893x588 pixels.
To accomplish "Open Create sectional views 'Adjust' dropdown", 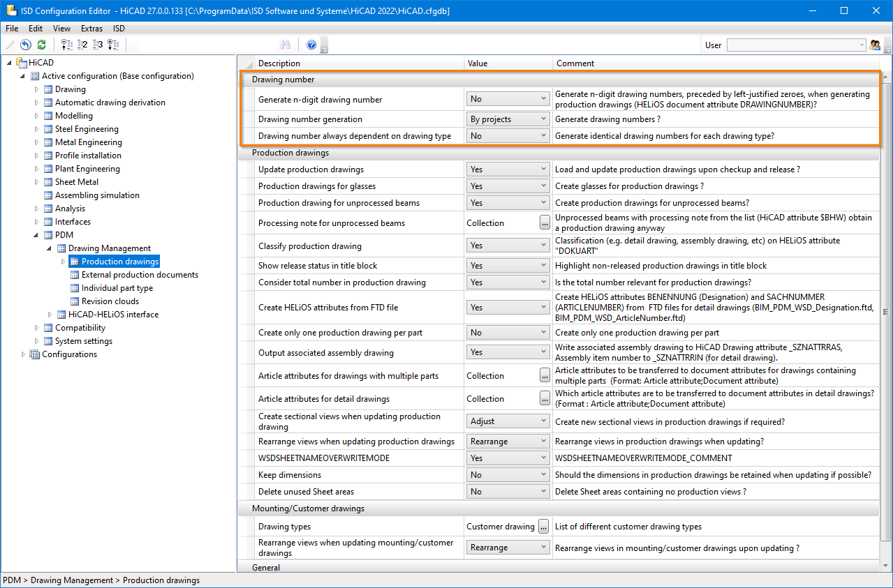I will [x=508, y=422].
